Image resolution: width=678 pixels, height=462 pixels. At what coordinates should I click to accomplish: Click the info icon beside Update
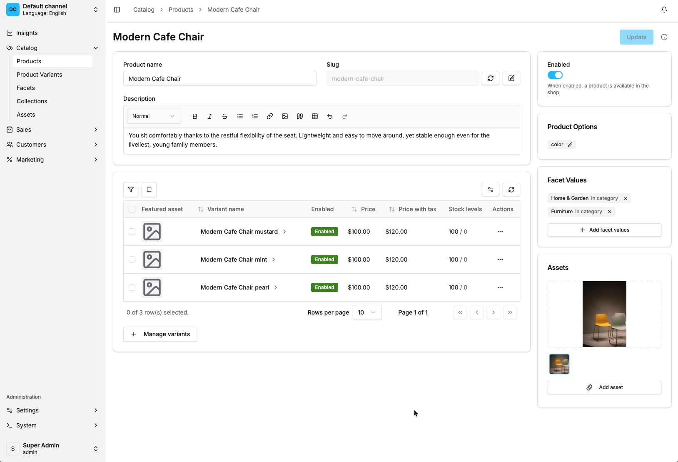tap(664, 37)
